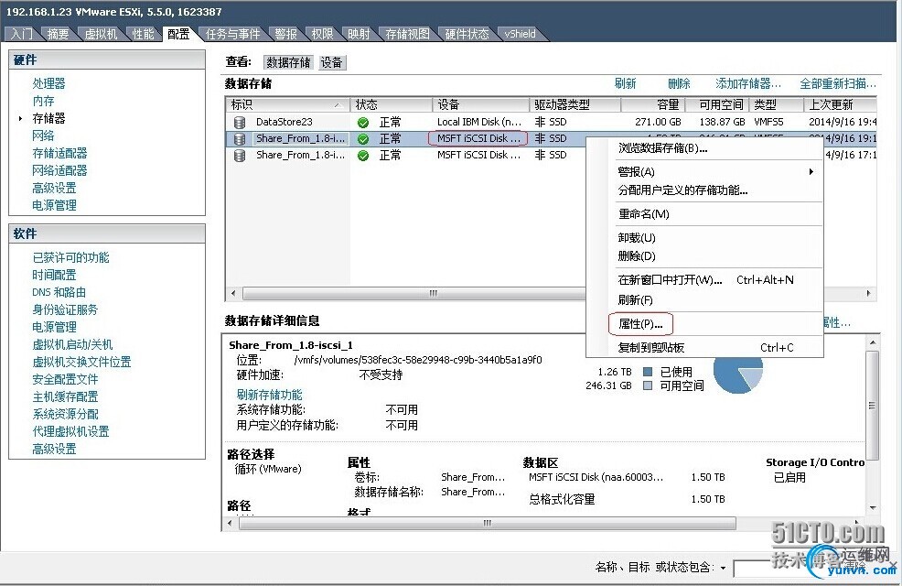Open 属性(P)... from context menu

[640, 324]
